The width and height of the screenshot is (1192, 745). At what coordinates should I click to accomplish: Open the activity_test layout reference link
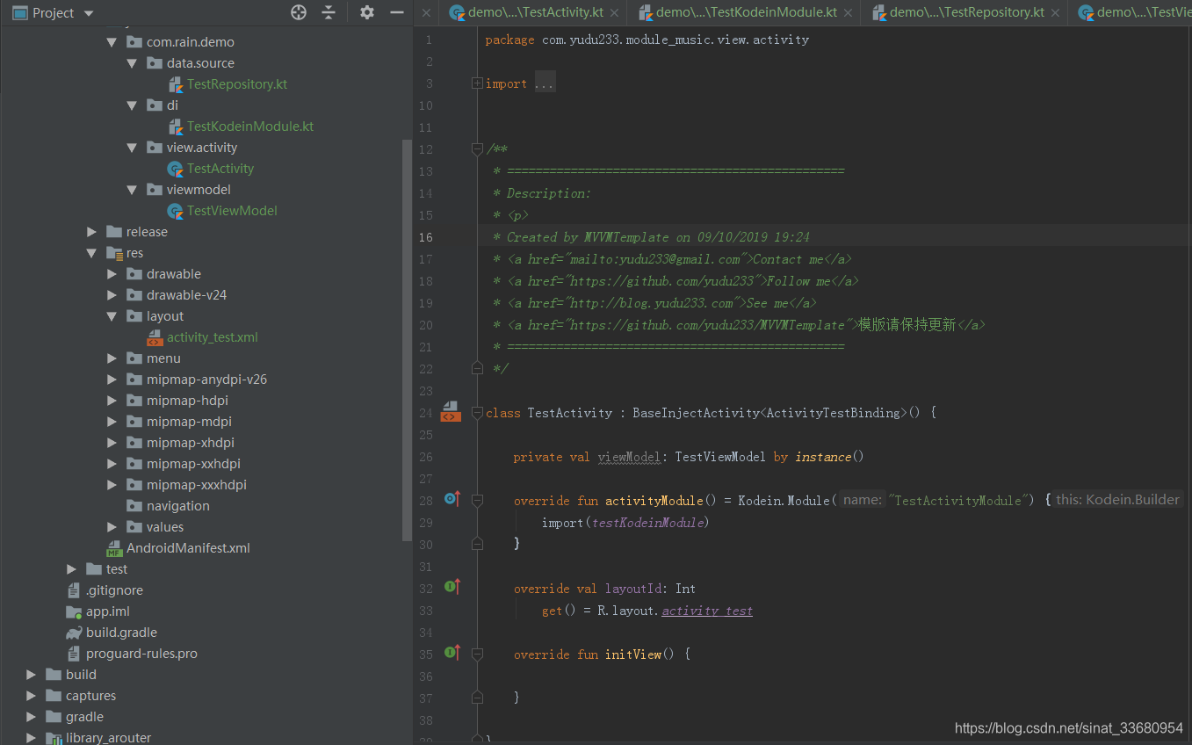pos(707,611)
